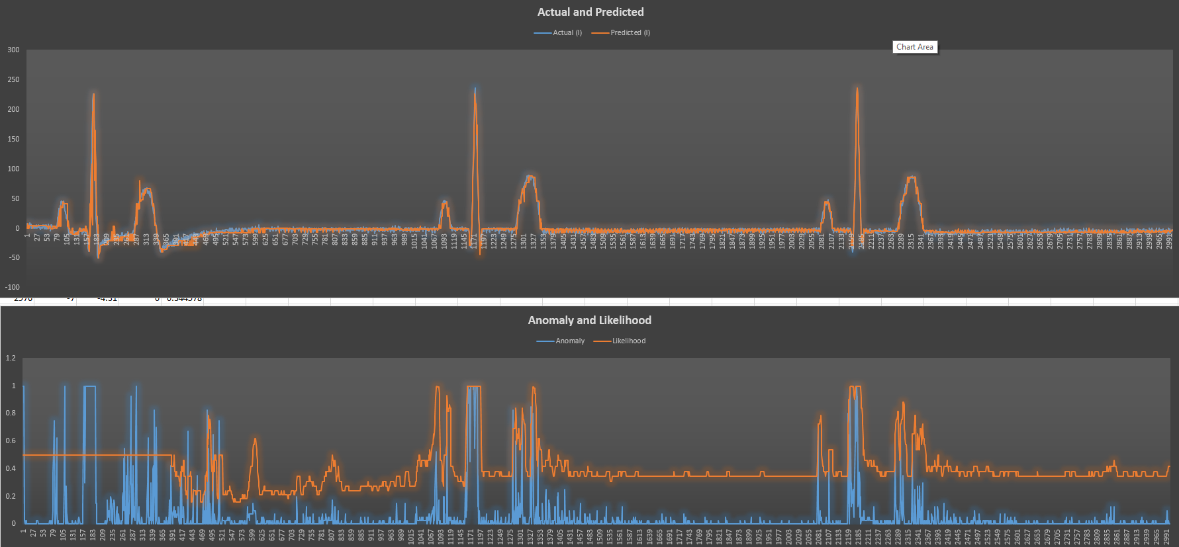
Task: Click the 300 label on top chart axis
Action: click(13, 50)
